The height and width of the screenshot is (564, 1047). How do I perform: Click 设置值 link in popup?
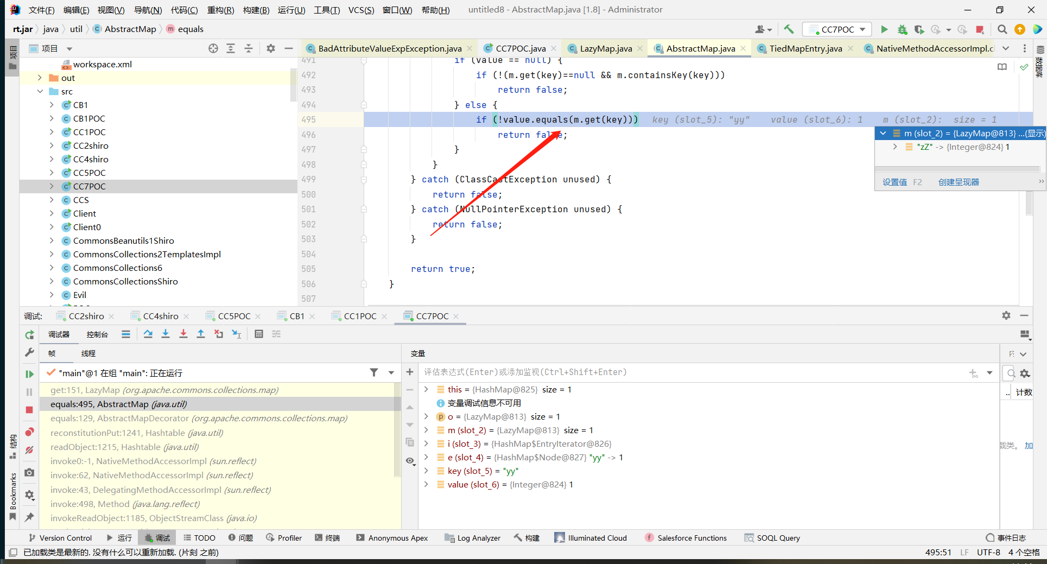[894, 182]
